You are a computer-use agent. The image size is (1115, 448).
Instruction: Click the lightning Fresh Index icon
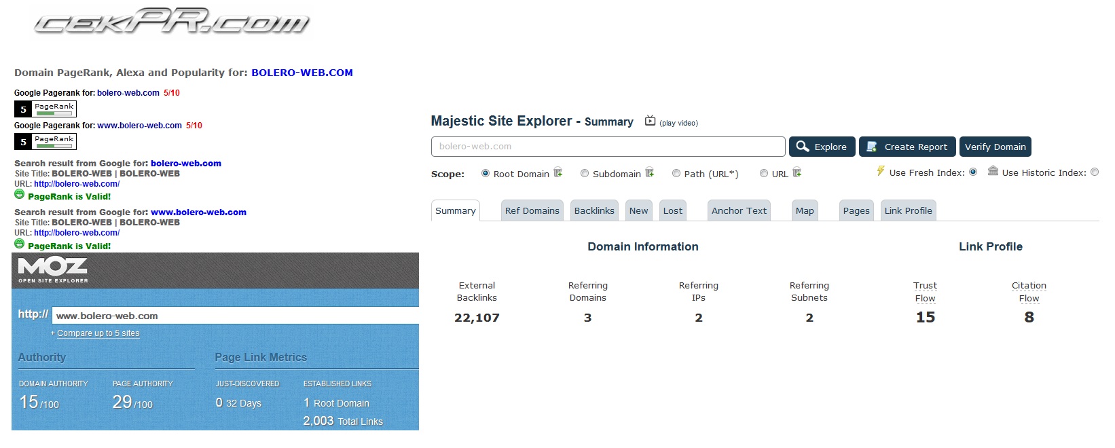[x=881, y=171]
